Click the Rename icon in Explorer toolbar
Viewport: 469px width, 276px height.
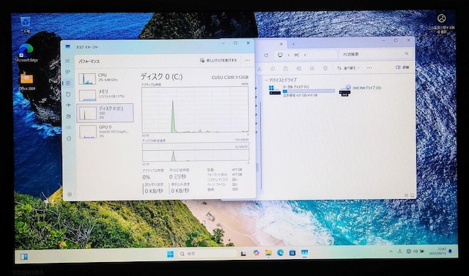click(299, 69)
